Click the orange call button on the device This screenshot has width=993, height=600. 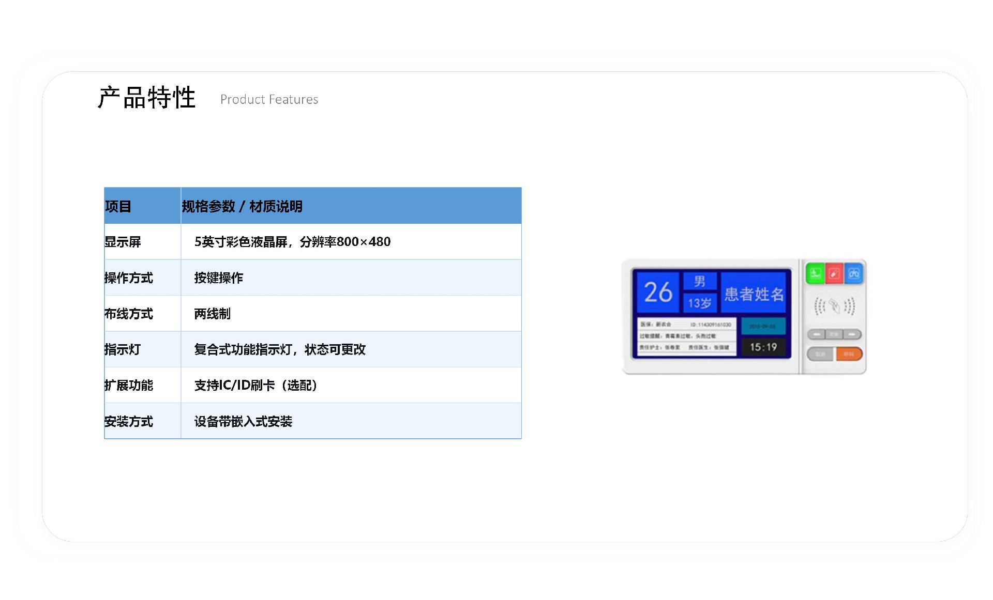tap(849, 354)
